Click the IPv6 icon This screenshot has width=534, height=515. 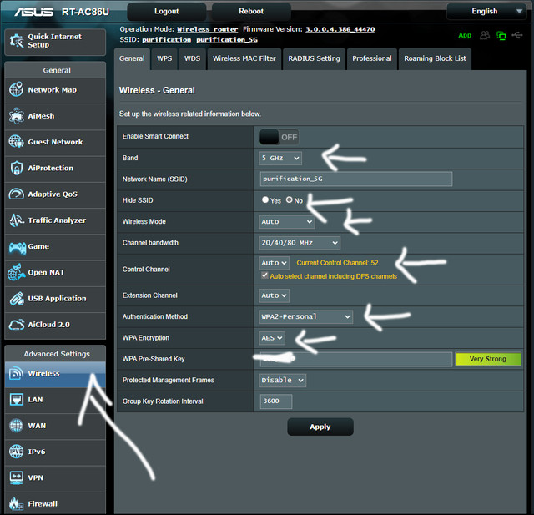coord(16,452)
